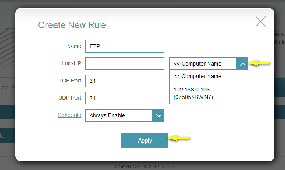Expand the Always Enable dropdown arrow

click(x=159, y=115)
